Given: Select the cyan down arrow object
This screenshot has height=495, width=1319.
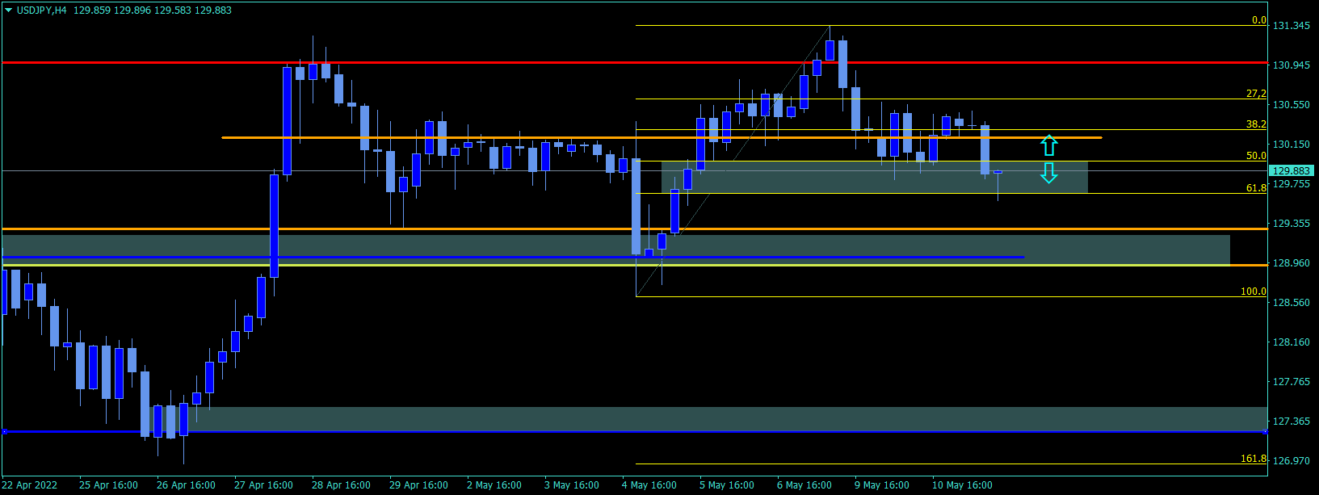Looking at the screenshot, I should click(x=1048, y=173).
